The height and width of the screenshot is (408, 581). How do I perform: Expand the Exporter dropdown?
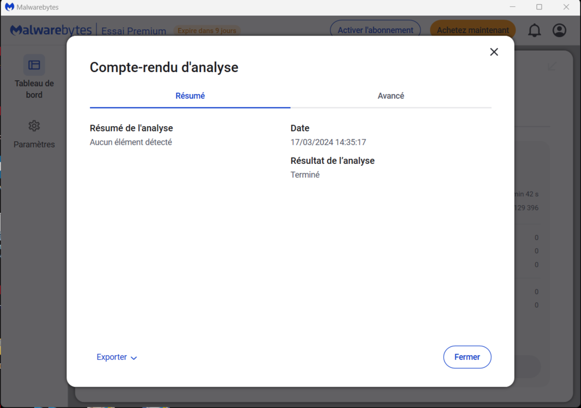pos(117,357)
